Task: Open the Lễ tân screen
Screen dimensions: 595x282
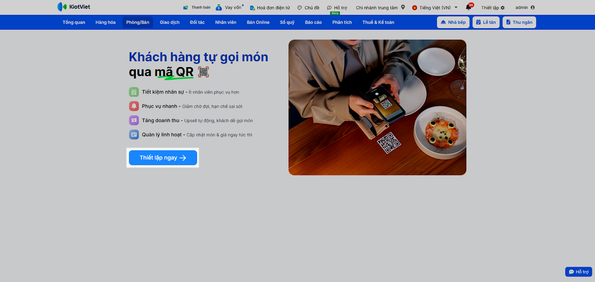Action: click(486, 22)
